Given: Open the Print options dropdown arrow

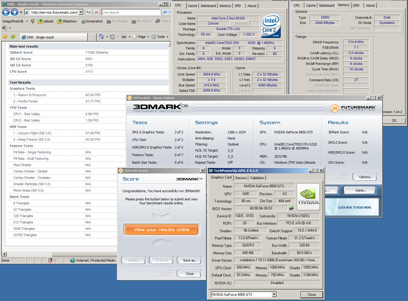Looking at the screenshot, I should (x=129, y=37).
